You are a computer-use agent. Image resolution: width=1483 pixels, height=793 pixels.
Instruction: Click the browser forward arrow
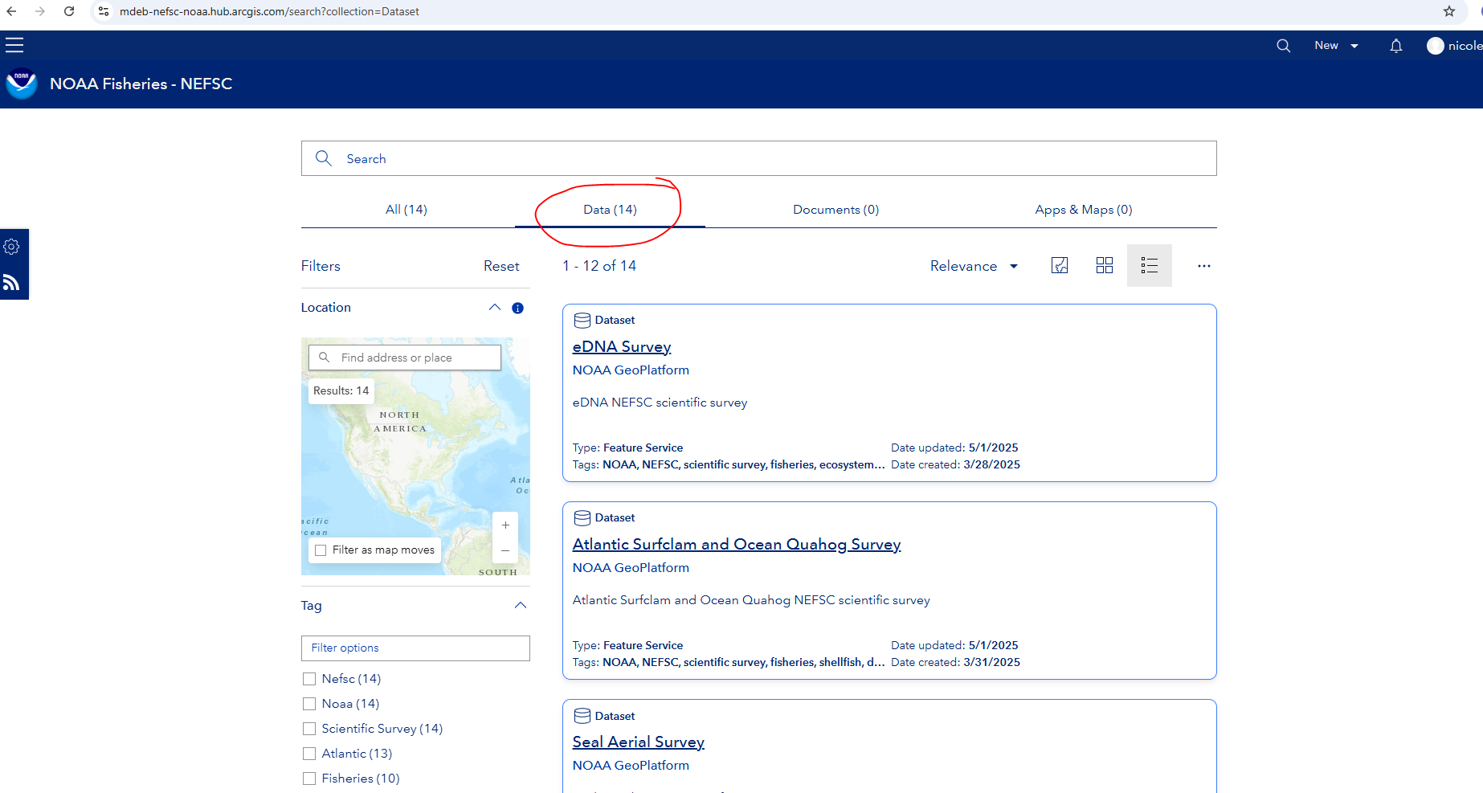(40, 11)
